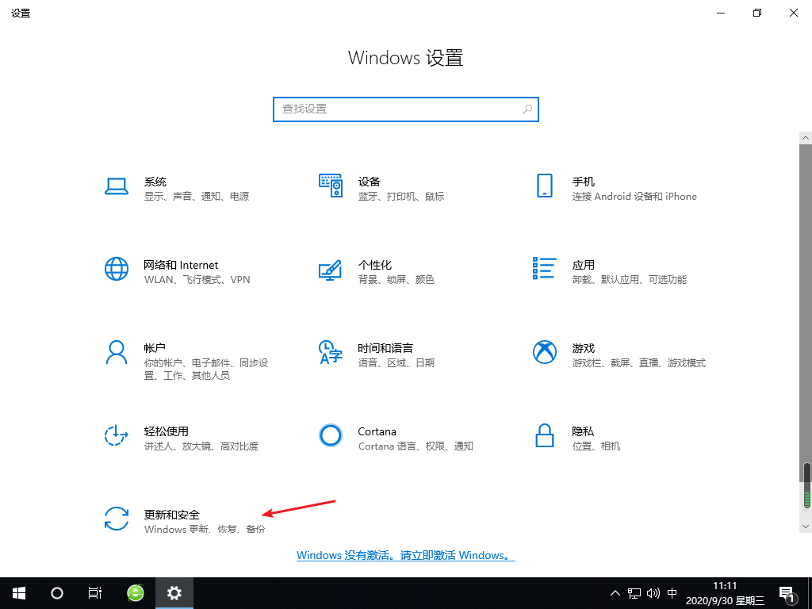812x609 pixels.
Task: Open the volume control in the taskbar
Action: click(x=653, y=592)
